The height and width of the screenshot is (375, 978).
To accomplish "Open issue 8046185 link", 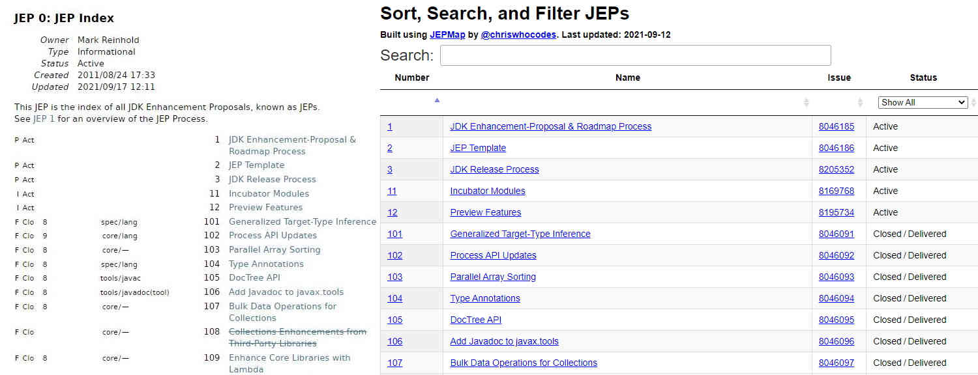I will coord(836,126).
